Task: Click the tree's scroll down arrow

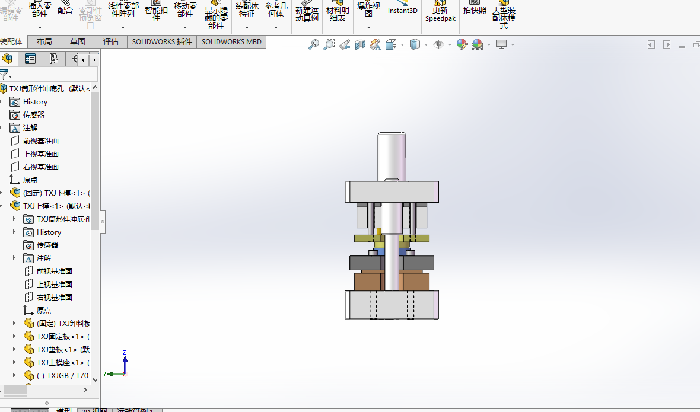Action: 95,379
